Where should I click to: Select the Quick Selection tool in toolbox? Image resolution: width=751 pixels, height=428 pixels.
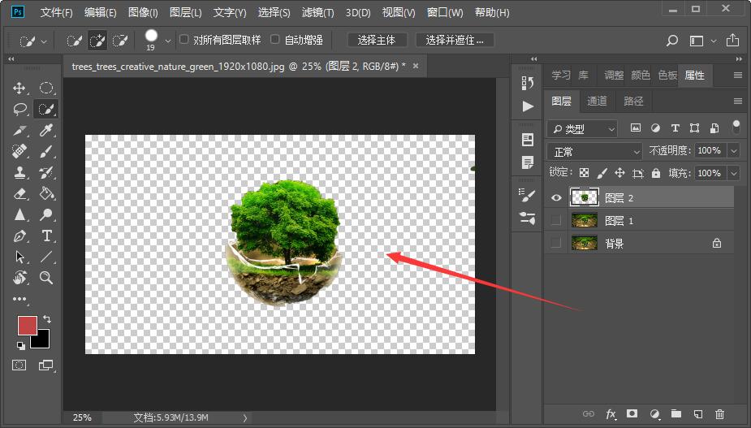point(46,110)
